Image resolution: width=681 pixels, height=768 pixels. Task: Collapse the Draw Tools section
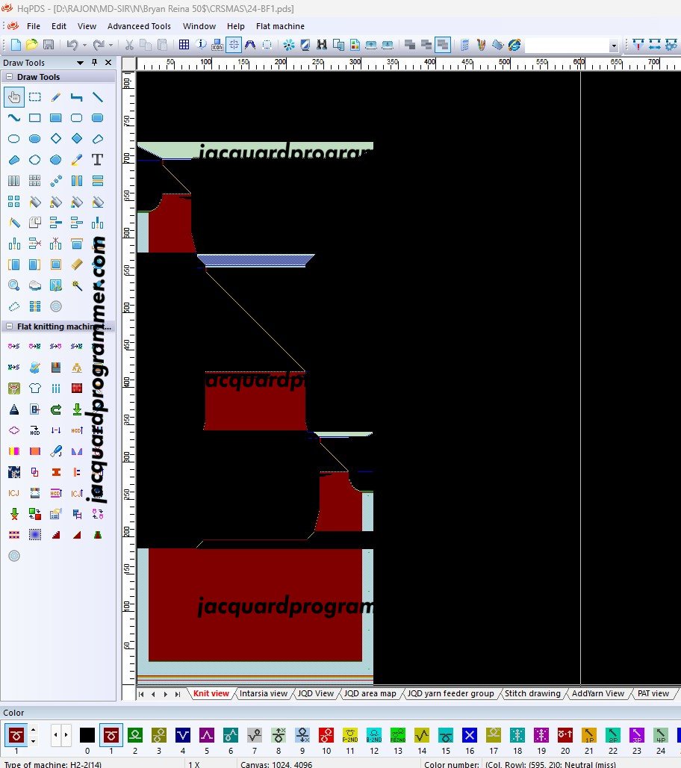[9, 77]
